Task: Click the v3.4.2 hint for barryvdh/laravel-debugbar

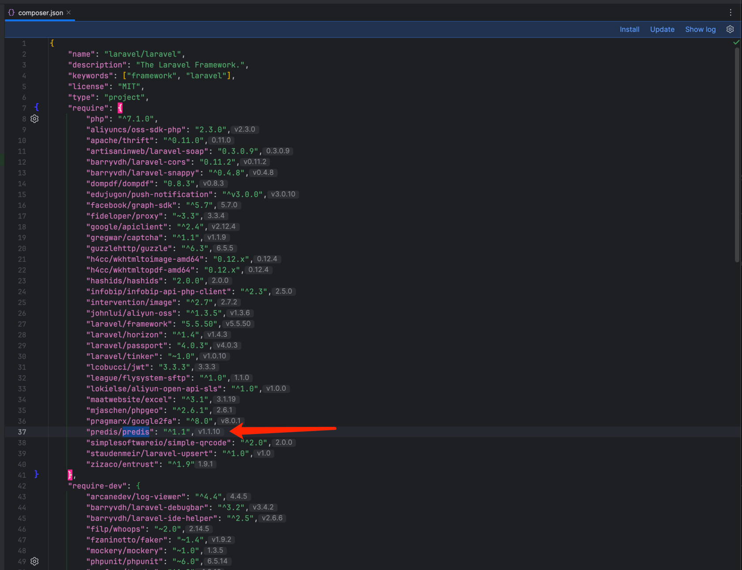Action: 263,507
